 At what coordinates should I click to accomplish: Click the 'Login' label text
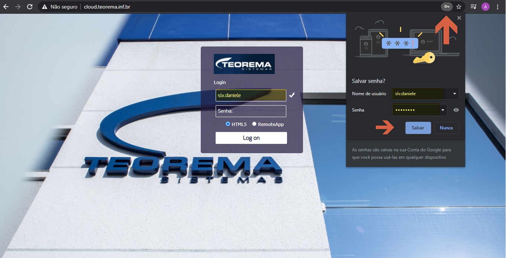click(x=220, y=82)
